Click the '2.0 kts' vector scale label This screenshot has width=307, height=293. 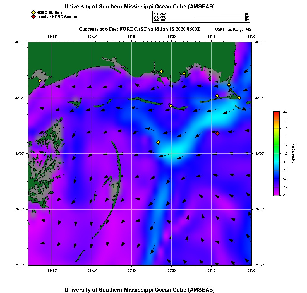click(160, 17)
